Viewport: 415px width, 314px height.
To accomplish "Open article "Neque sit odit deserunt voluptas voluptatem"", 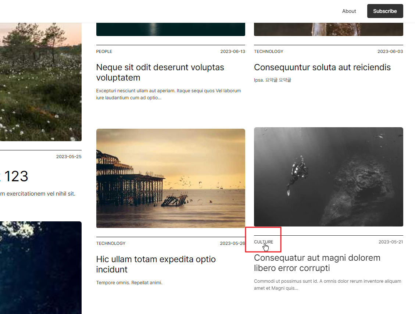I will (x=160, y=72).
